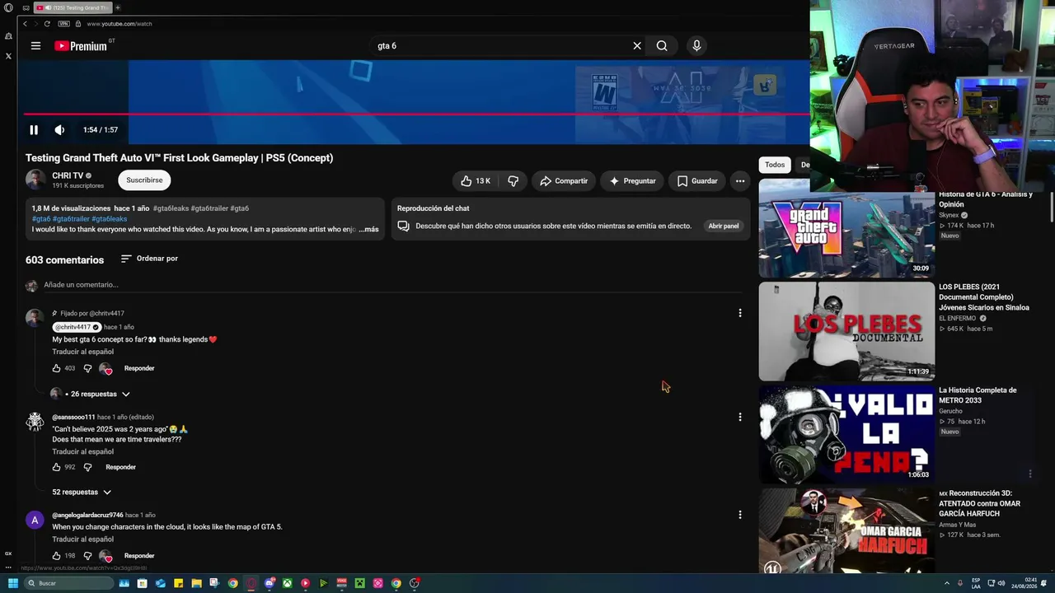Open Discord from the taskbar
The width and height of the screenshot is (1055, 593).
(x=269, y=583)
